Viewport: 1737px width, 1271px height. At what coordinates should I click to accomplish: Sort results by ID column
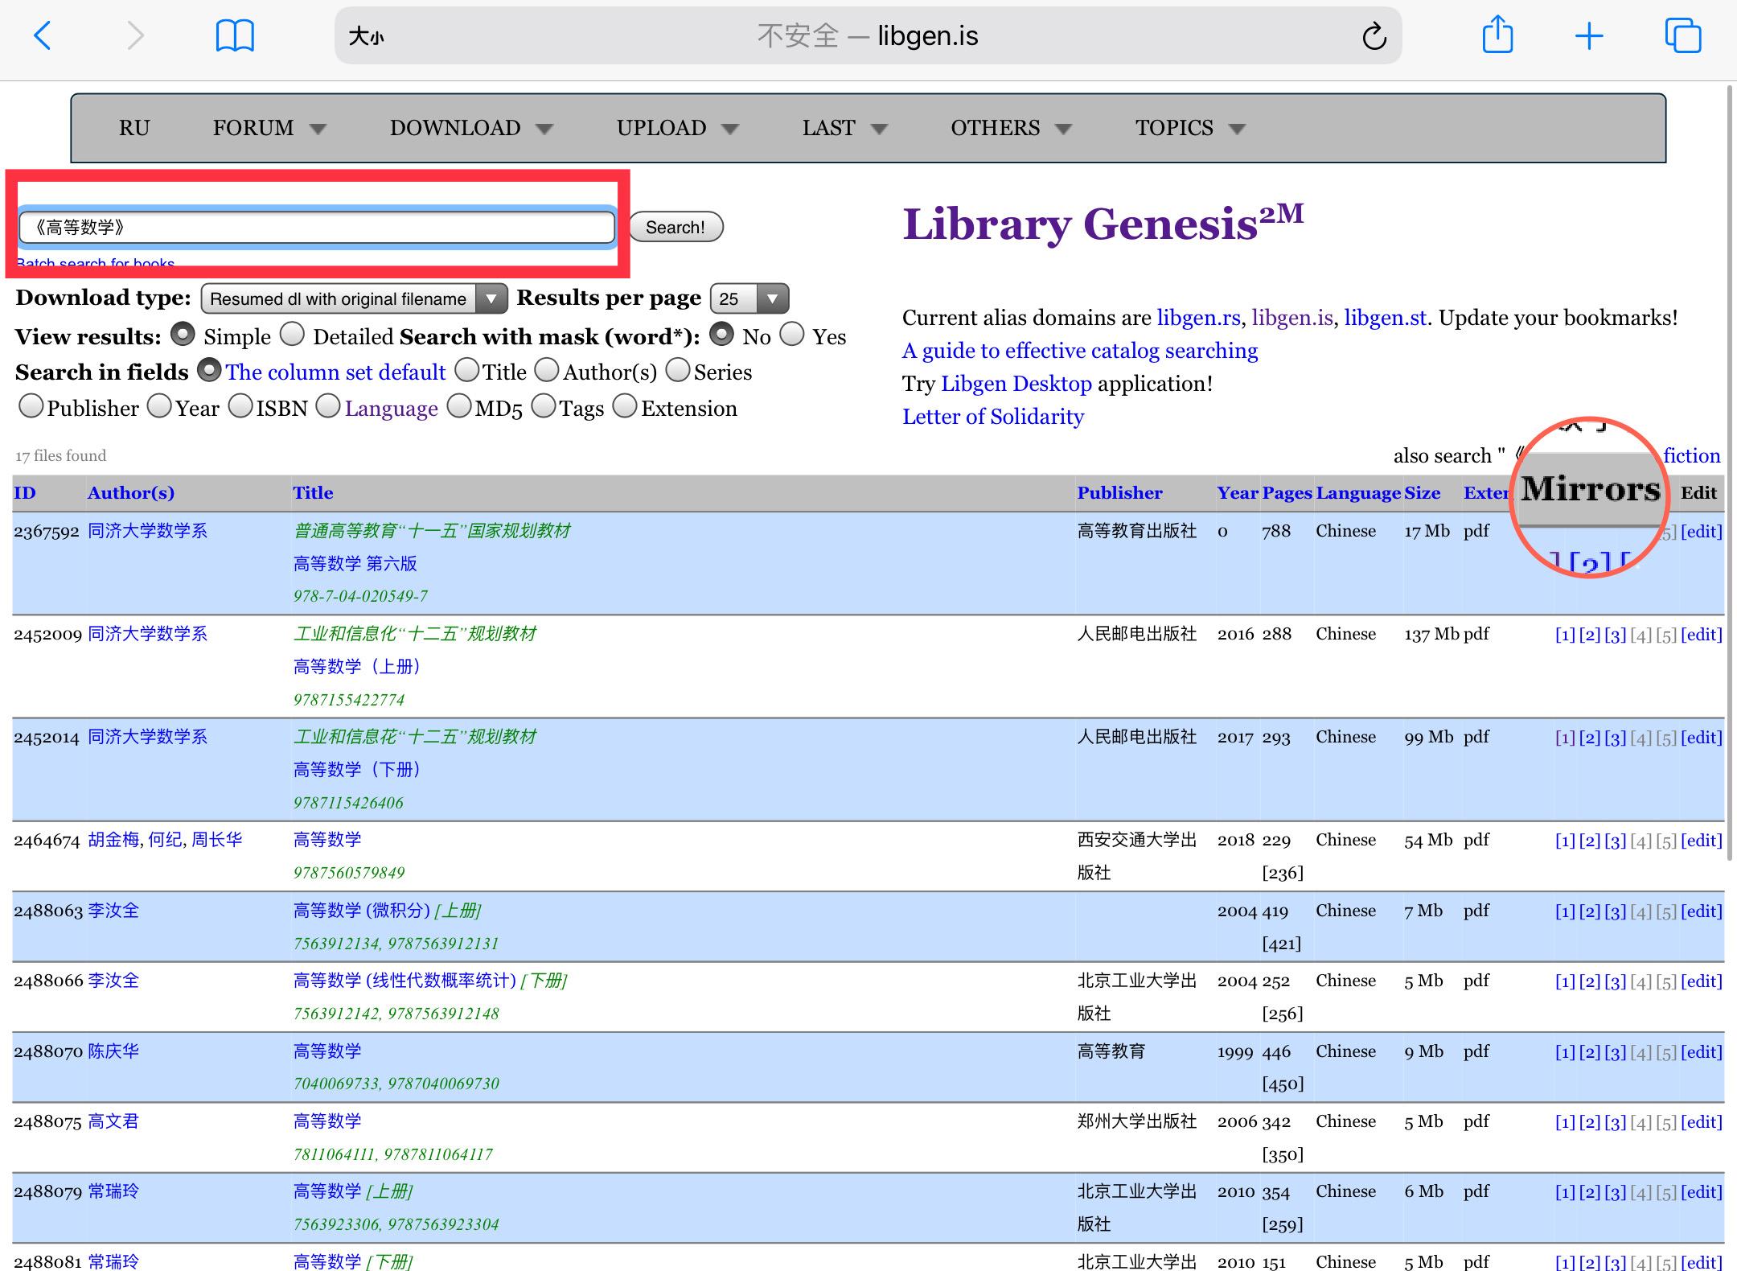(x=25, y=493)
